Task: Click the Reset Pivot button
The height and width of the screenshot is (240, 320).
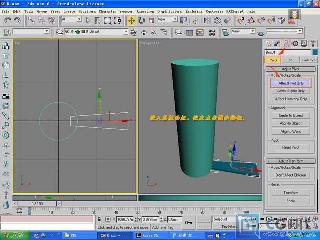Action: click(291, 147)
